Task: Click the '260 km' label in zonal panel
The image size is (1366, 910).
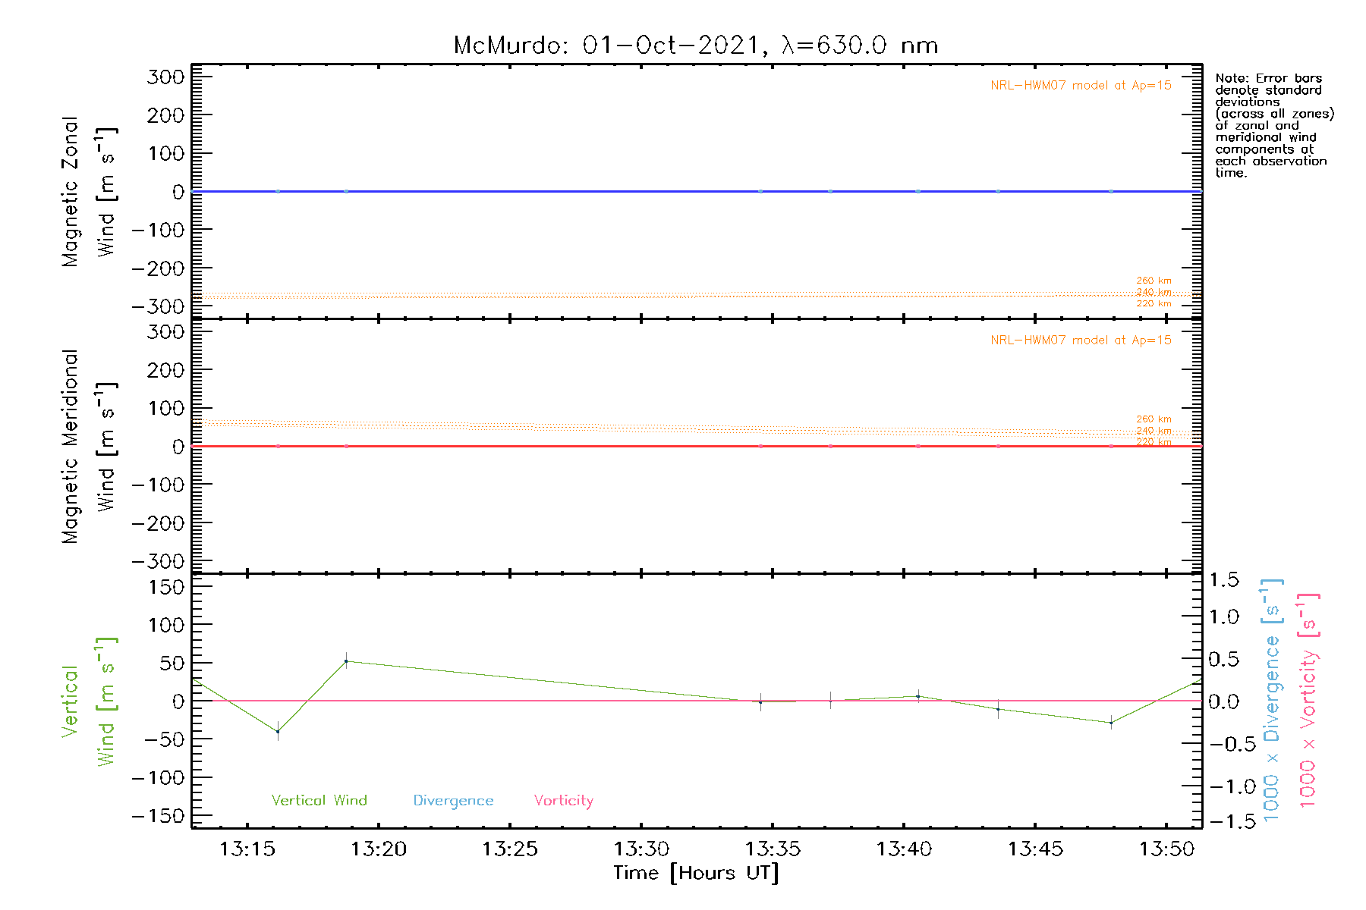Action: [x=1154, y=281]
